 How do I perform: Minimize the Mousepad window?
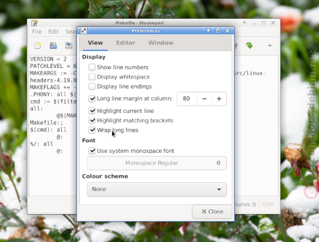point(254,23)
